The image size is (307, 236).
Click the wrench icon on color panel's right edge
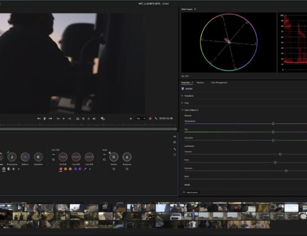(x=175, y=149)
